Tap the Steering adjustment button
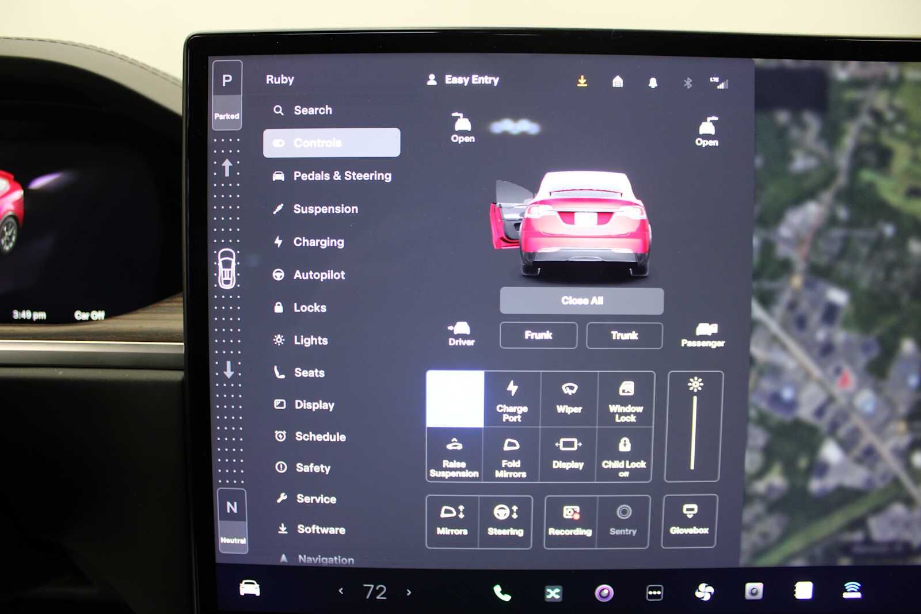The height and width of the screenshot is (614, 921). (x=505, y=521)
